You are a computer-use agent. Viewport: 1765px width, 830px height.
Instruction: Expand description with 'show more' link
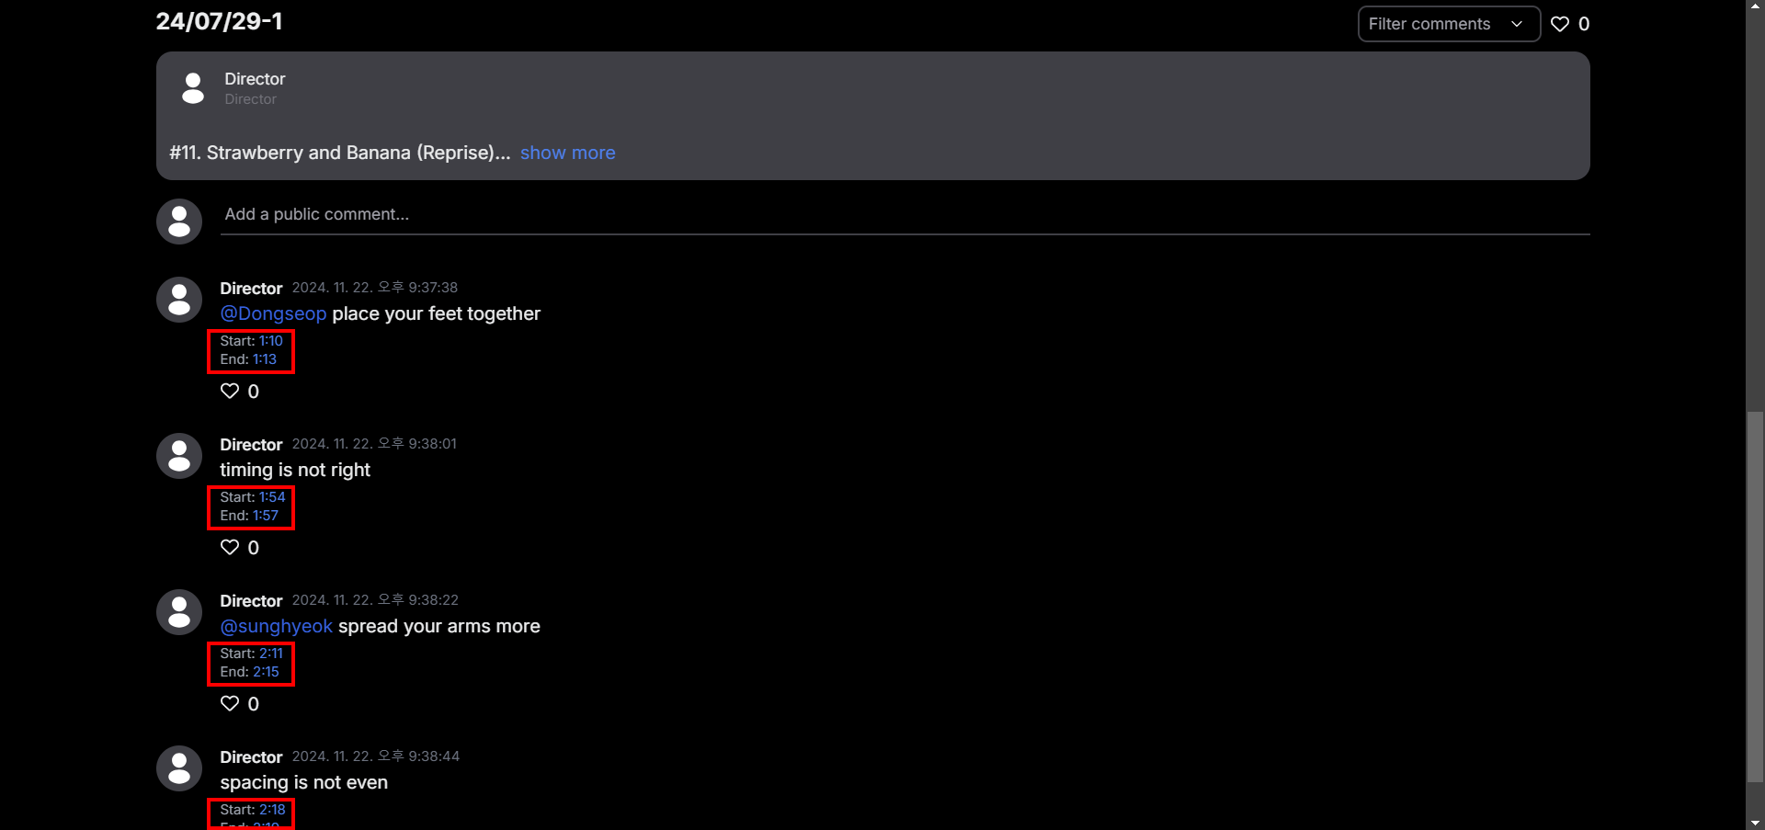567,153
